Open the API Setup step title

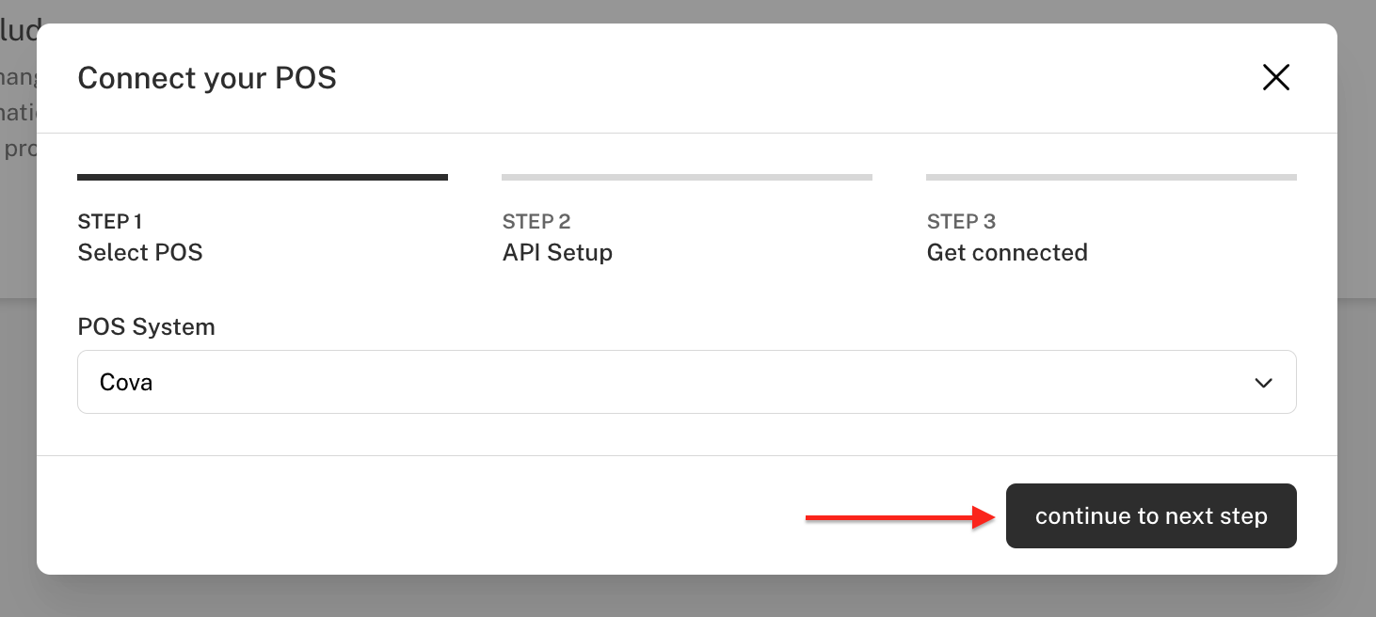pyautogui.click(x=557, y=252)
